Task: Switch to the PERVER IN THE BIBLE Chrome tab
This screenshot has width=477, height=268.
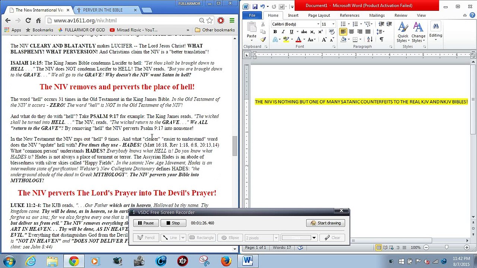Action: 102,10
